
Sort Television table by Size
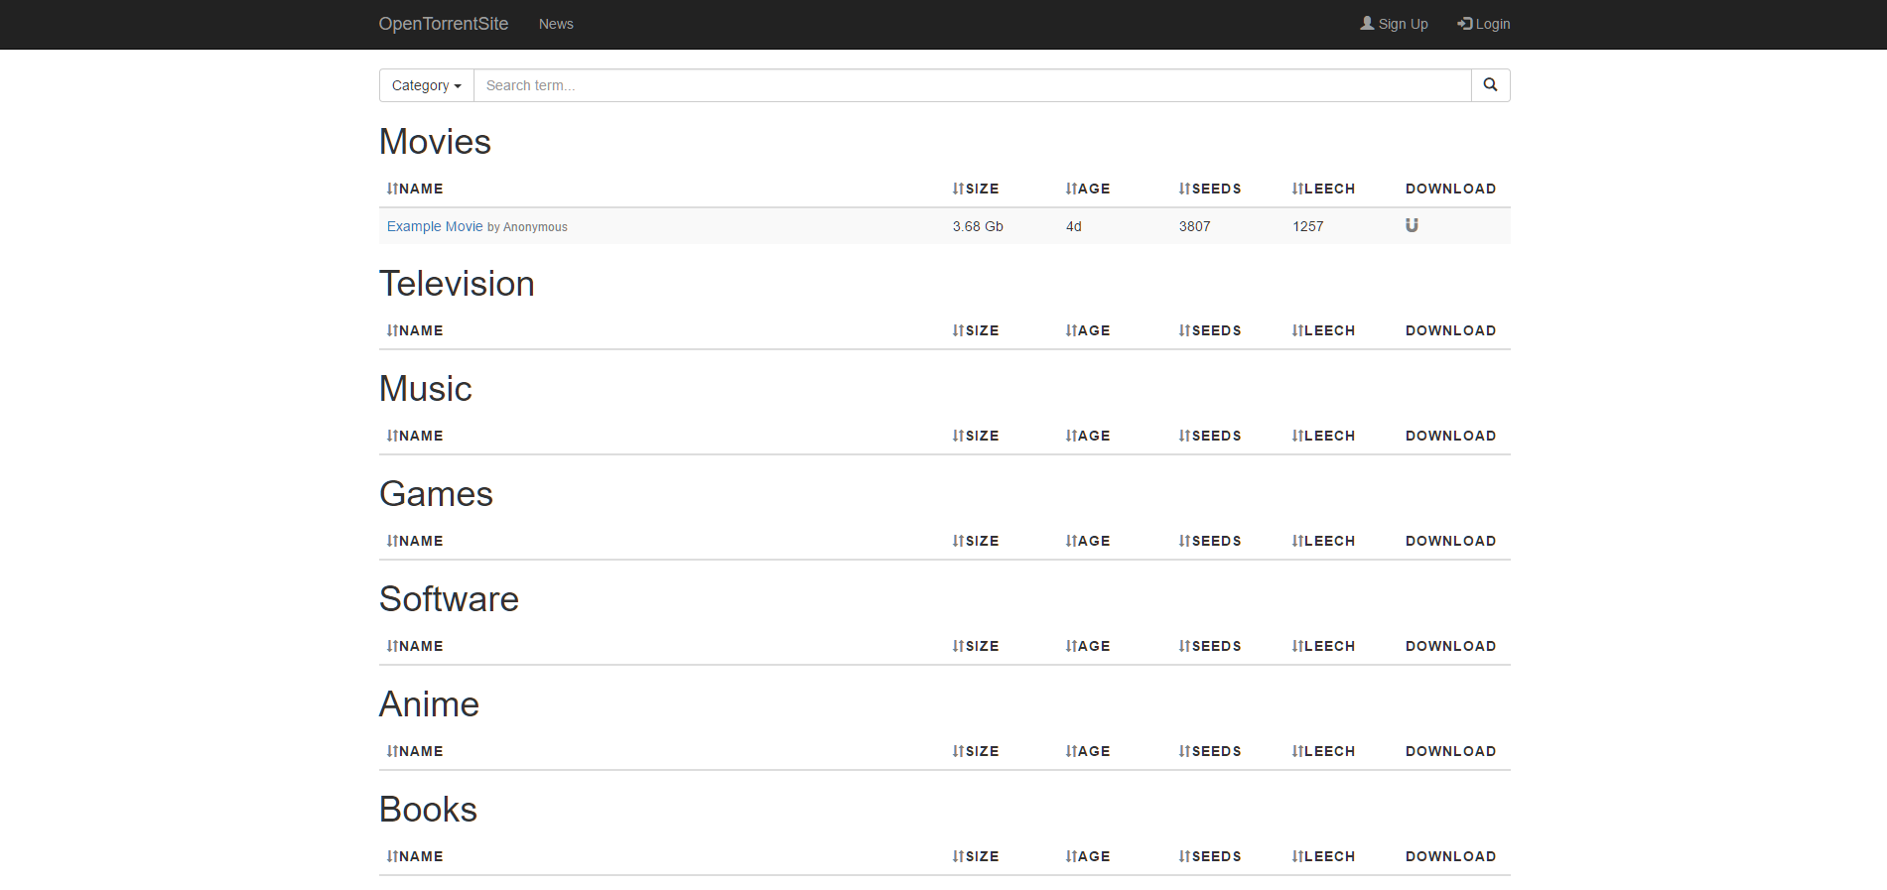[976, 330]
